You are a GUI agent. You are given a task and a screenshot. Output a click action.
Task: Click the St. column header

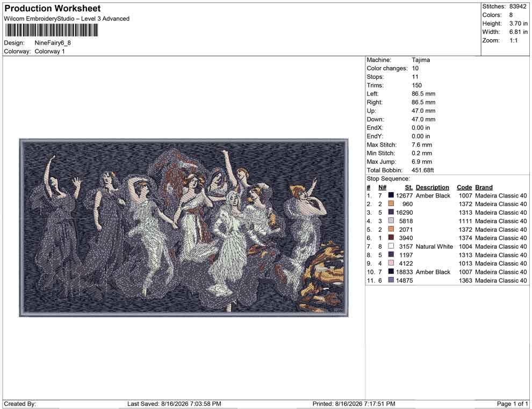[409, 187]
